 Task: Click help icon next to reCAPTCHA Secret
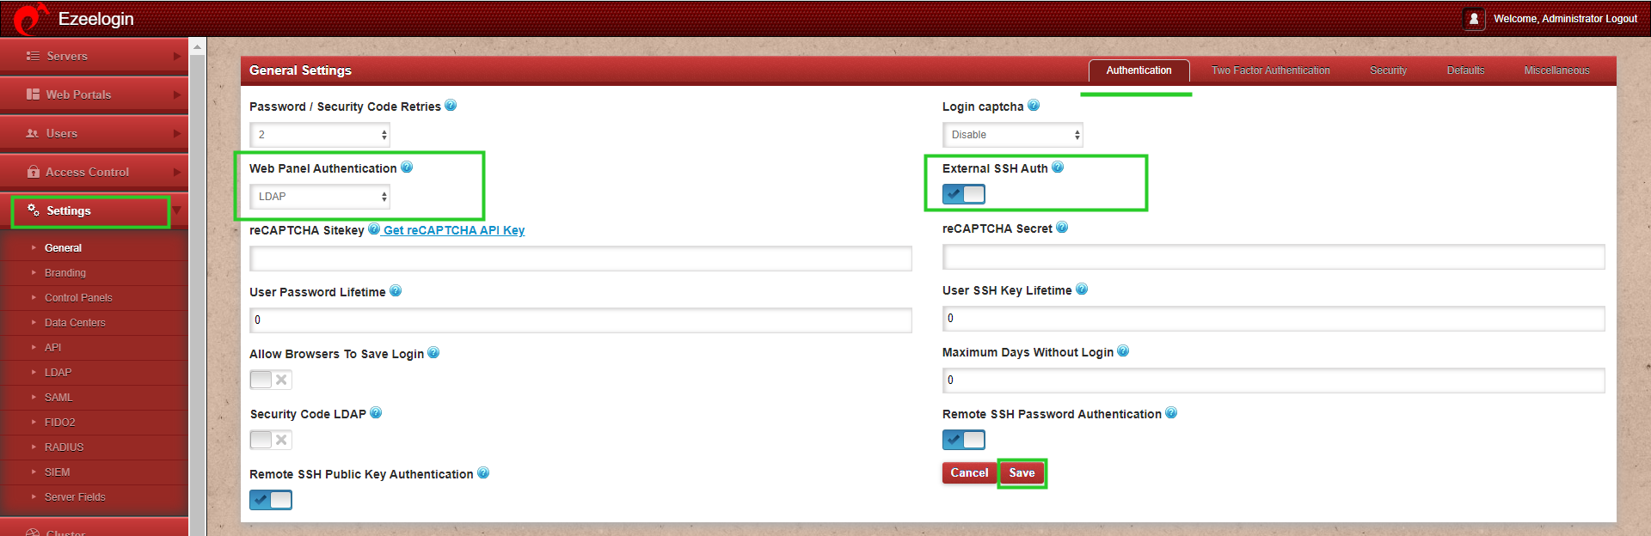(x=1062, y=228)
